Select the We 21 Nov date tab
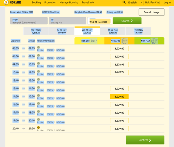 pyautogui.click(x=87, y=31)
